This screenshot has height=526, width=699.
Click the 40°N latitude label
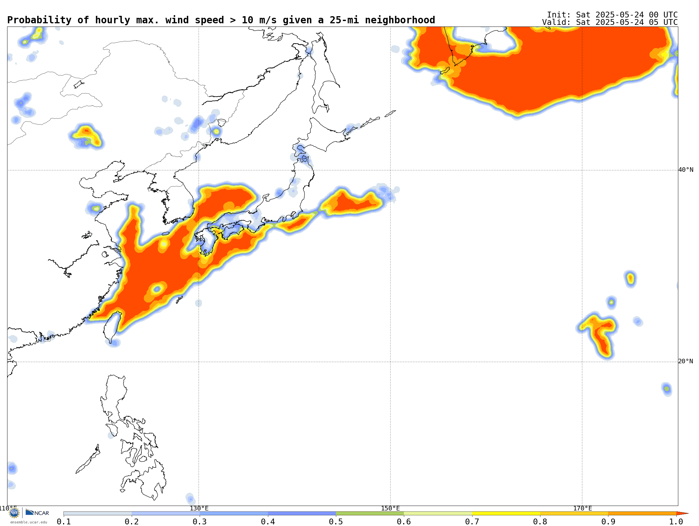point(686,170)
